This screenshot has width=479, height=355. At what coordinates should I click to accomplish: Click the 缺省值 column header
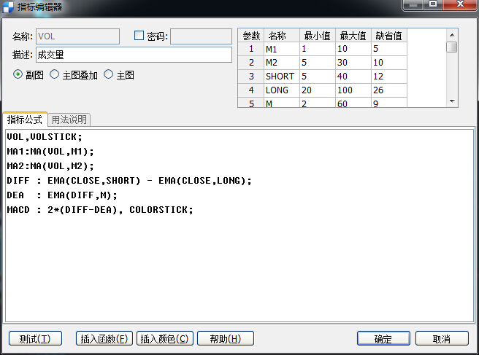point(388,36)
